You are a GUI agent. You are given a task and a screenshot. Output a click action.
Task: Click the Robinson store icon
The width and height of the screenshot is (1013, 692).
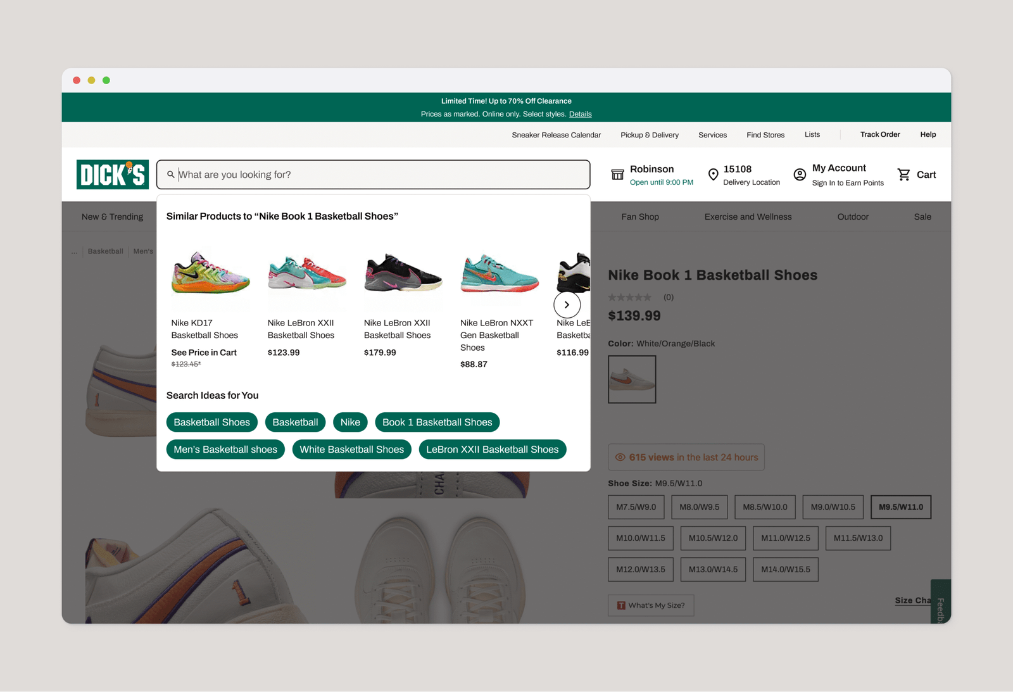(x=617, y=175)
